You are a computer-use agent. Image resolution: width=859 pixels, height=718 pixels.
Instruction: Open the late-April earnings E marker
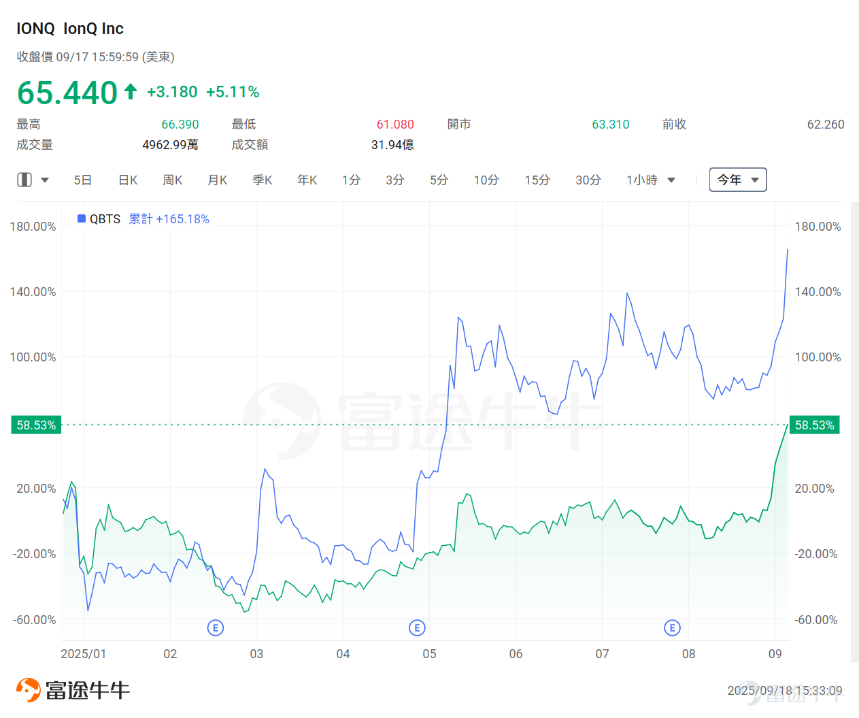(417, 627)
